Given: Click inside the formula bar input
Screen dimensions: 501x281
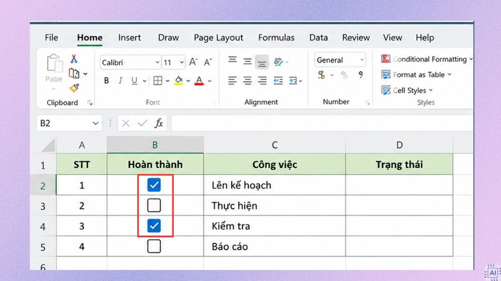Looking at the screenshot, I should (x=322, y=123).
